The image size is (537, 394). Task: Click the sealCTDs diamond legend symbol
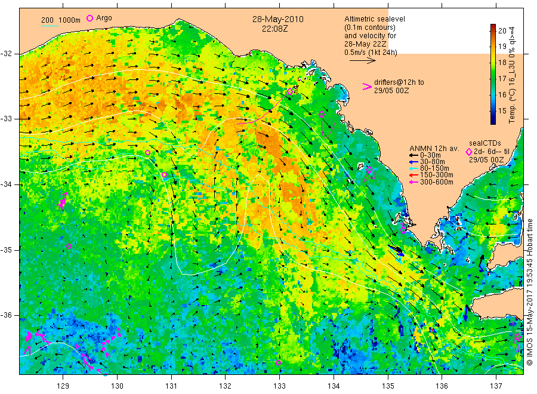[469, 152]
